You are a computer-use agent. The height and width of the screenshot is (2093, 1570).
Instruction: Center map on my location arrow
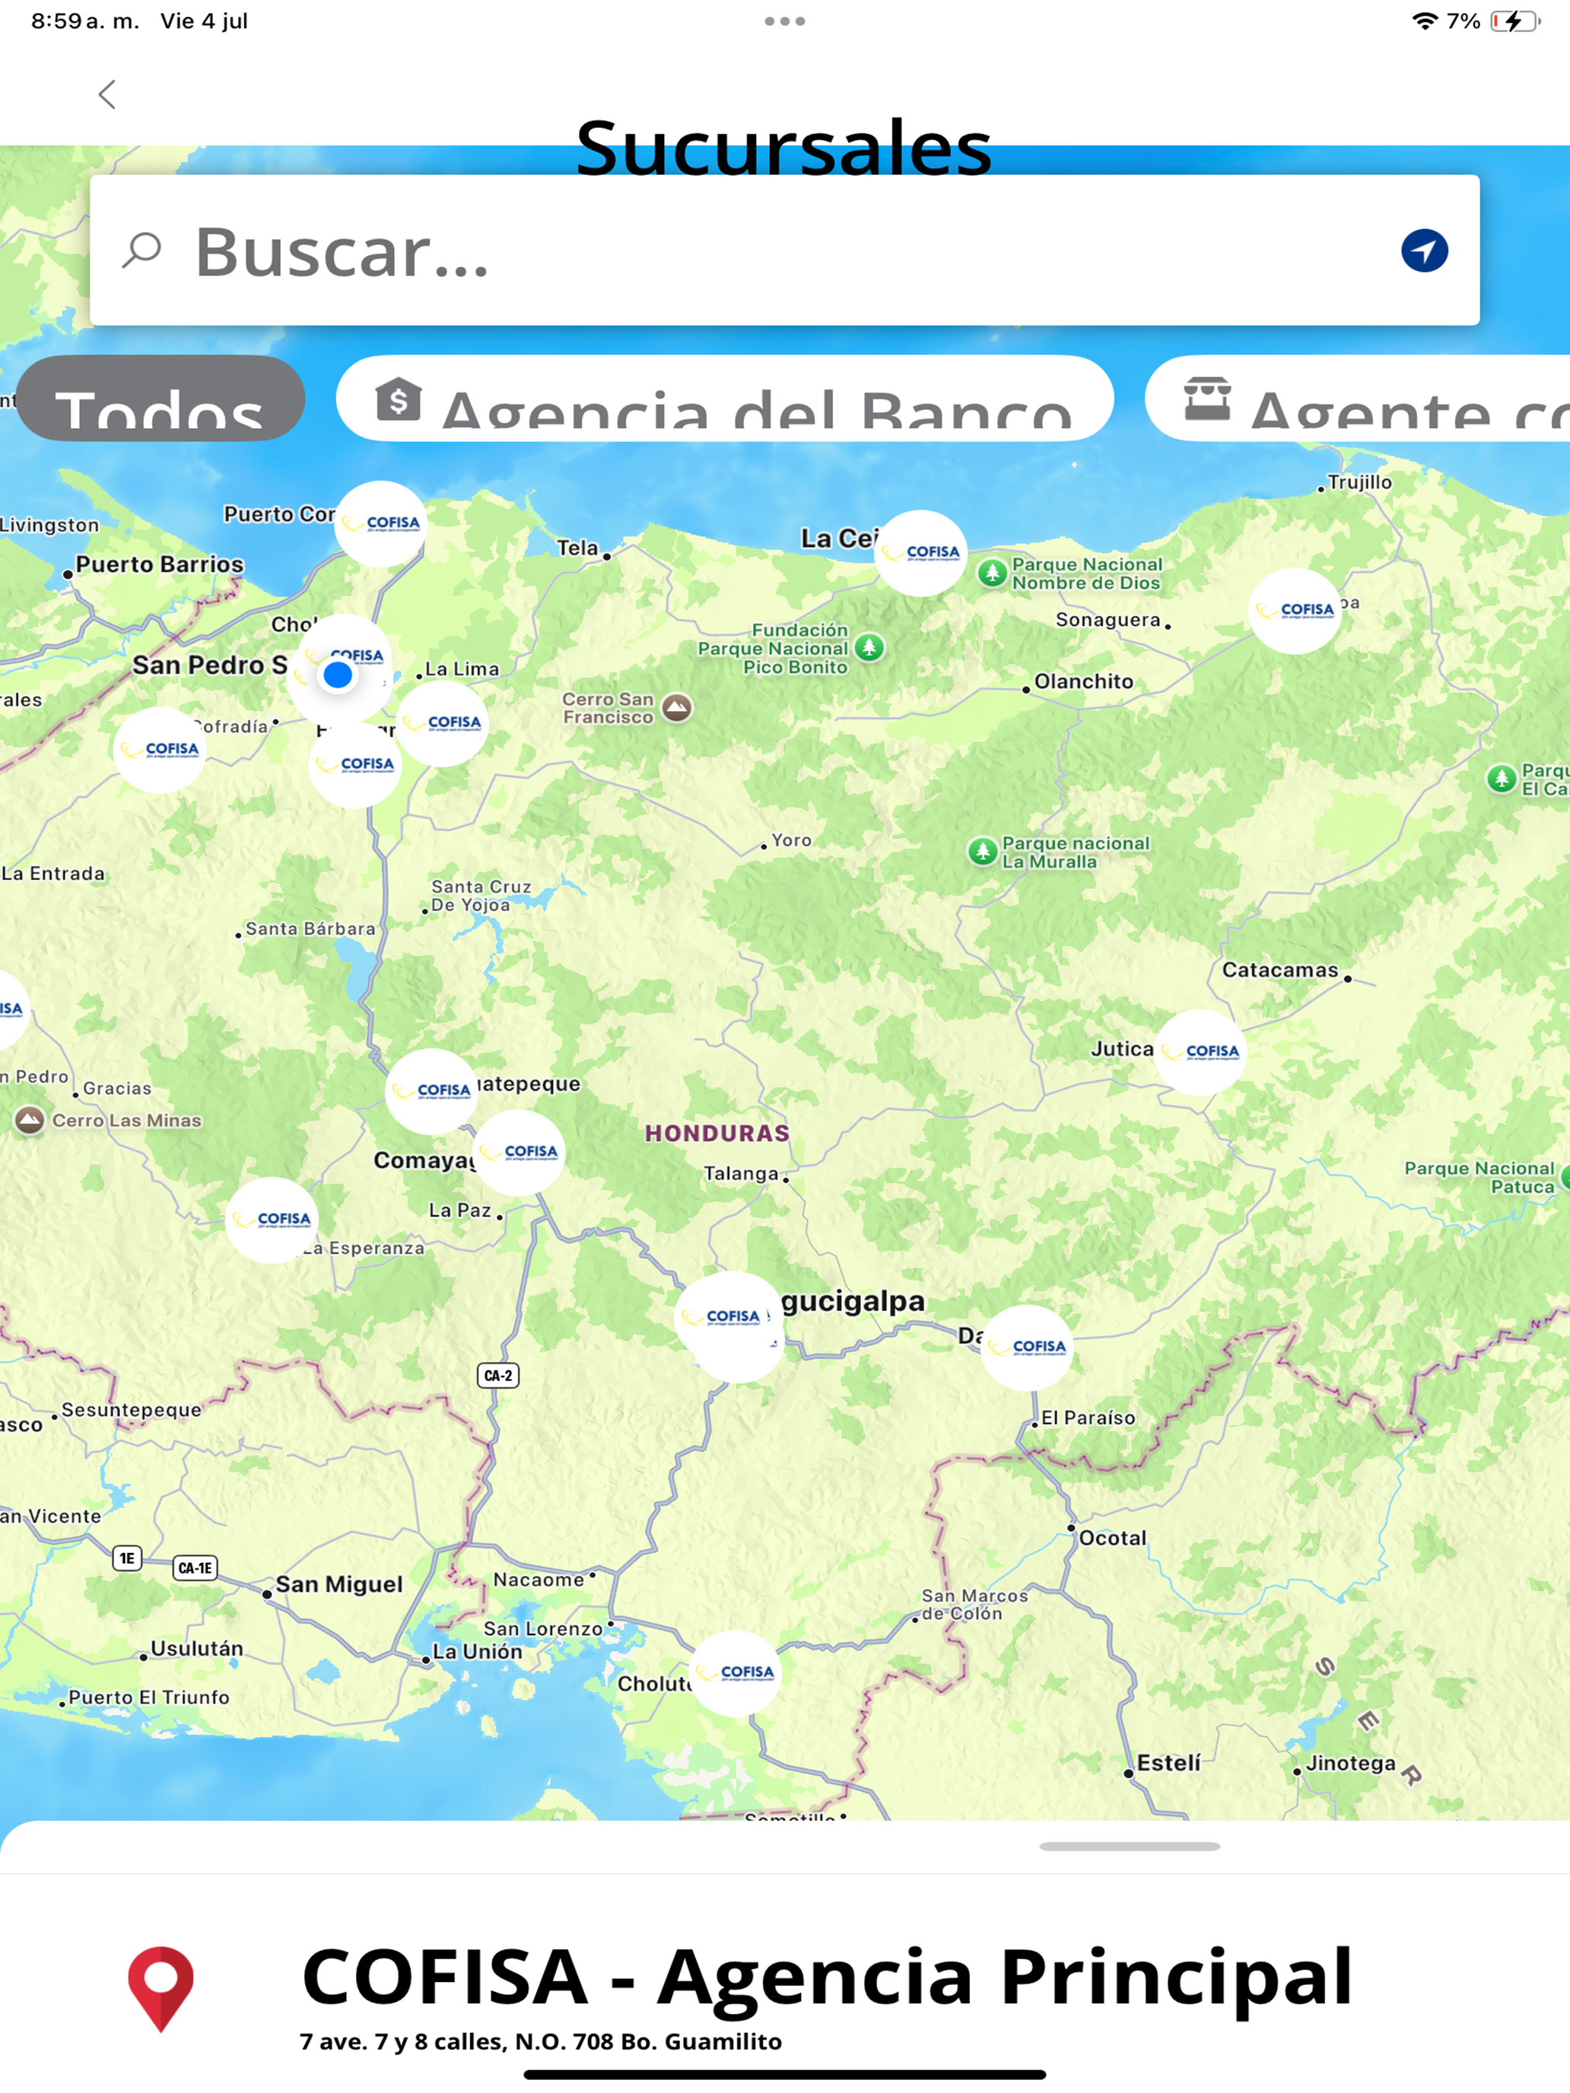1424,251
